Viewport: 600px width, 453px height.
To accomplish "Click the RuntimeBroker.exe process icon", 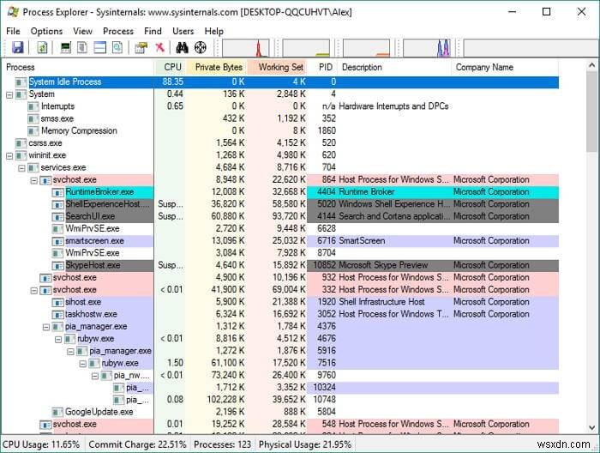I will tap(58, 192).
